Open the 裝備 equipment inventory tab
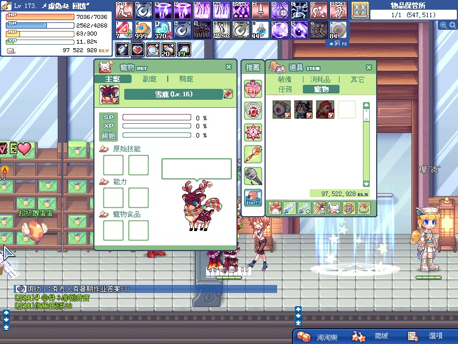 click(285, 79)
